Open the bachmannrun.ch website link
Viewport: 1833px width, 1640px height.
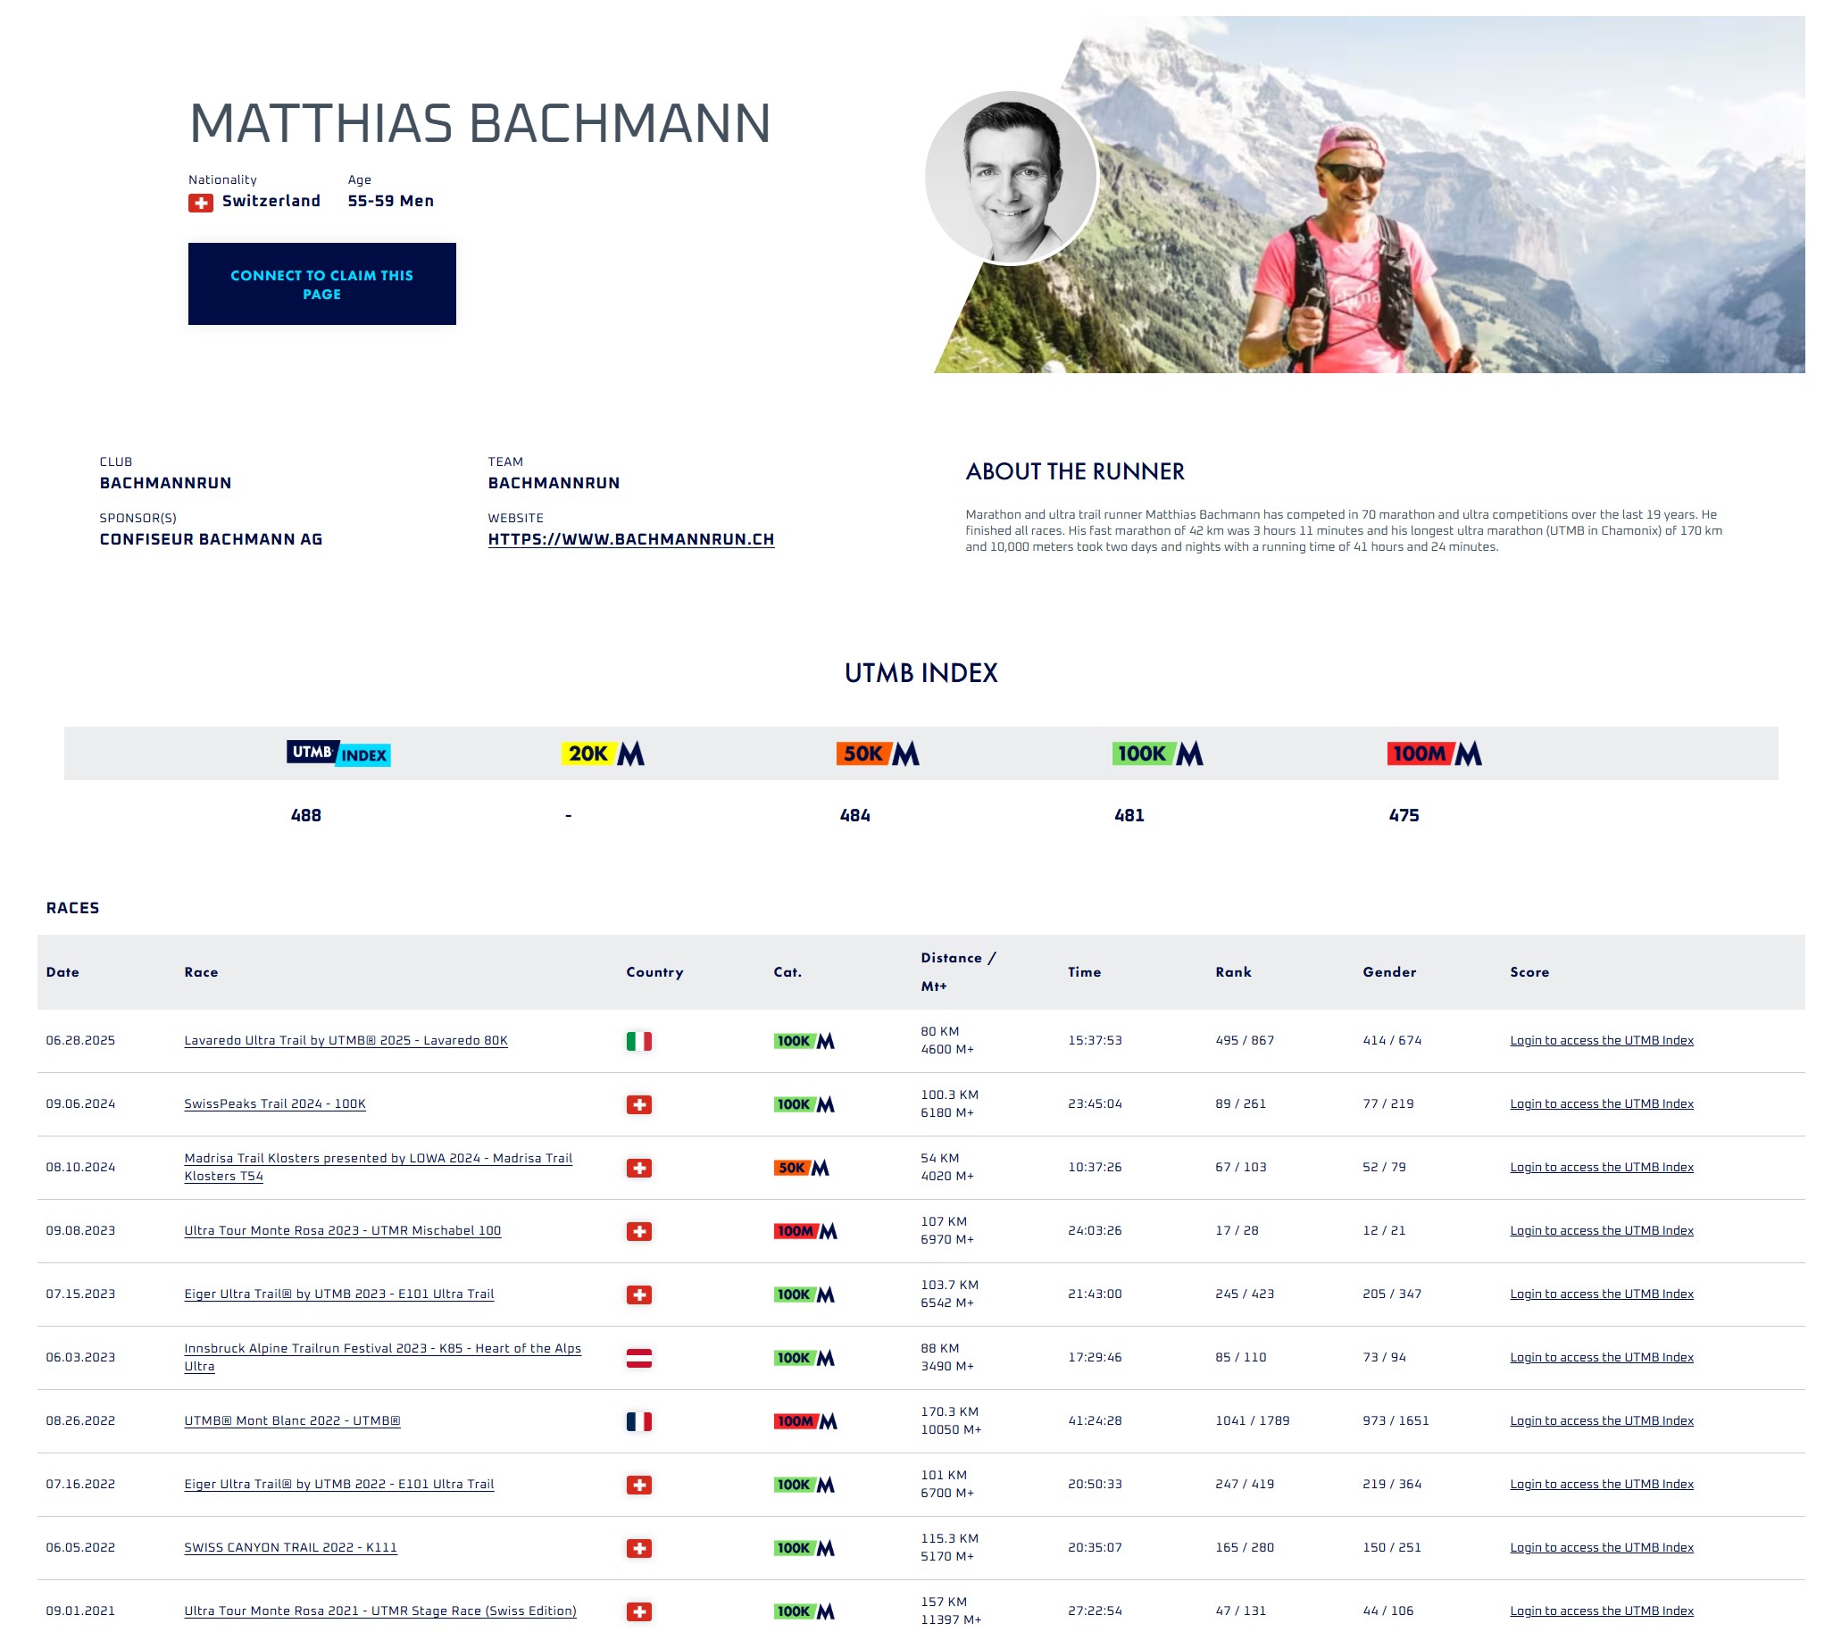[631, 540]
